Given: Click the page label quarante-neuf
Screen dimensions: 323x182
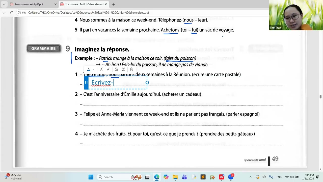Looking at the screenshot, I should pyautogui.click(x=255, y=160).
